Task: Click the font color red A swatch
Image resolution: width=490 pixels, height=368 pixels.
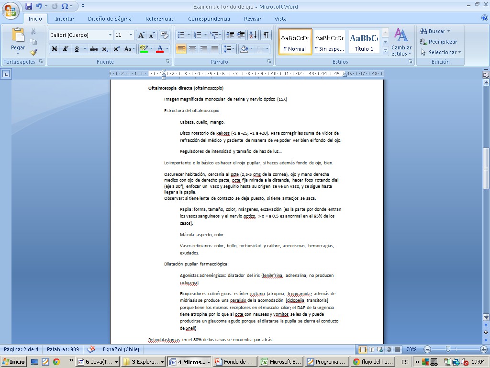Action: tap(159, 49)
